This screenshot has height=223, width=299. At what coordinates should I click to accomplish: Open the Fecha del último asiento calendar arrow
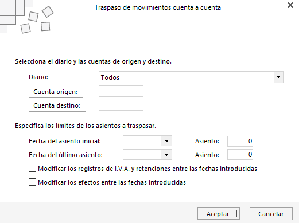166,155
